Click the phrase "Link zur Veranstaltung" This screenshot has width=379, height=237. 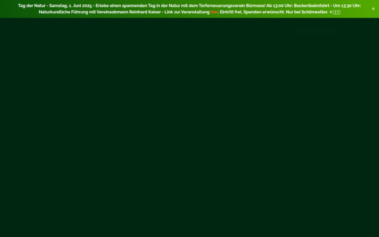tap(187, 12)
